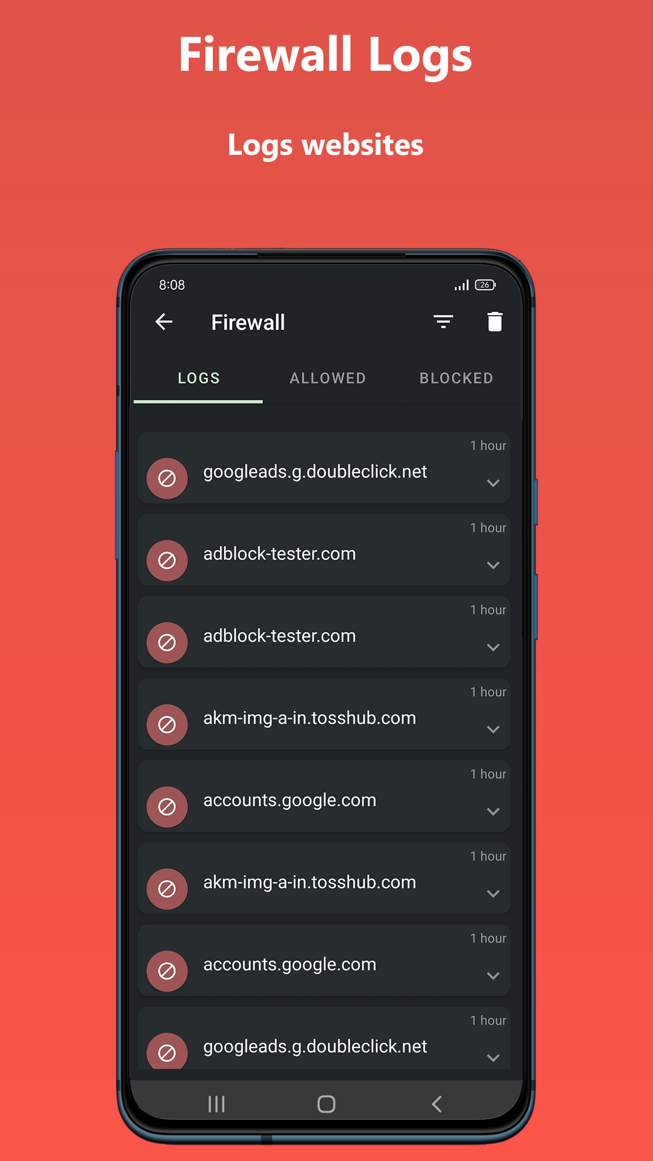Image resolution: width=653 pixels, height=1161 pixels.
Task: Expand first akm-img-a-in.tosshub.com entry chevron
Action: coord(493,729)
